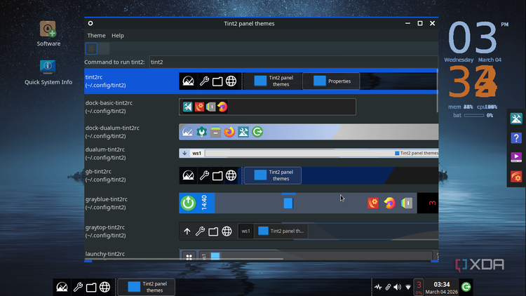The height and width of the screenshot is (296, 526).
Task: Open the red gear dock icon
Action: 516,177
